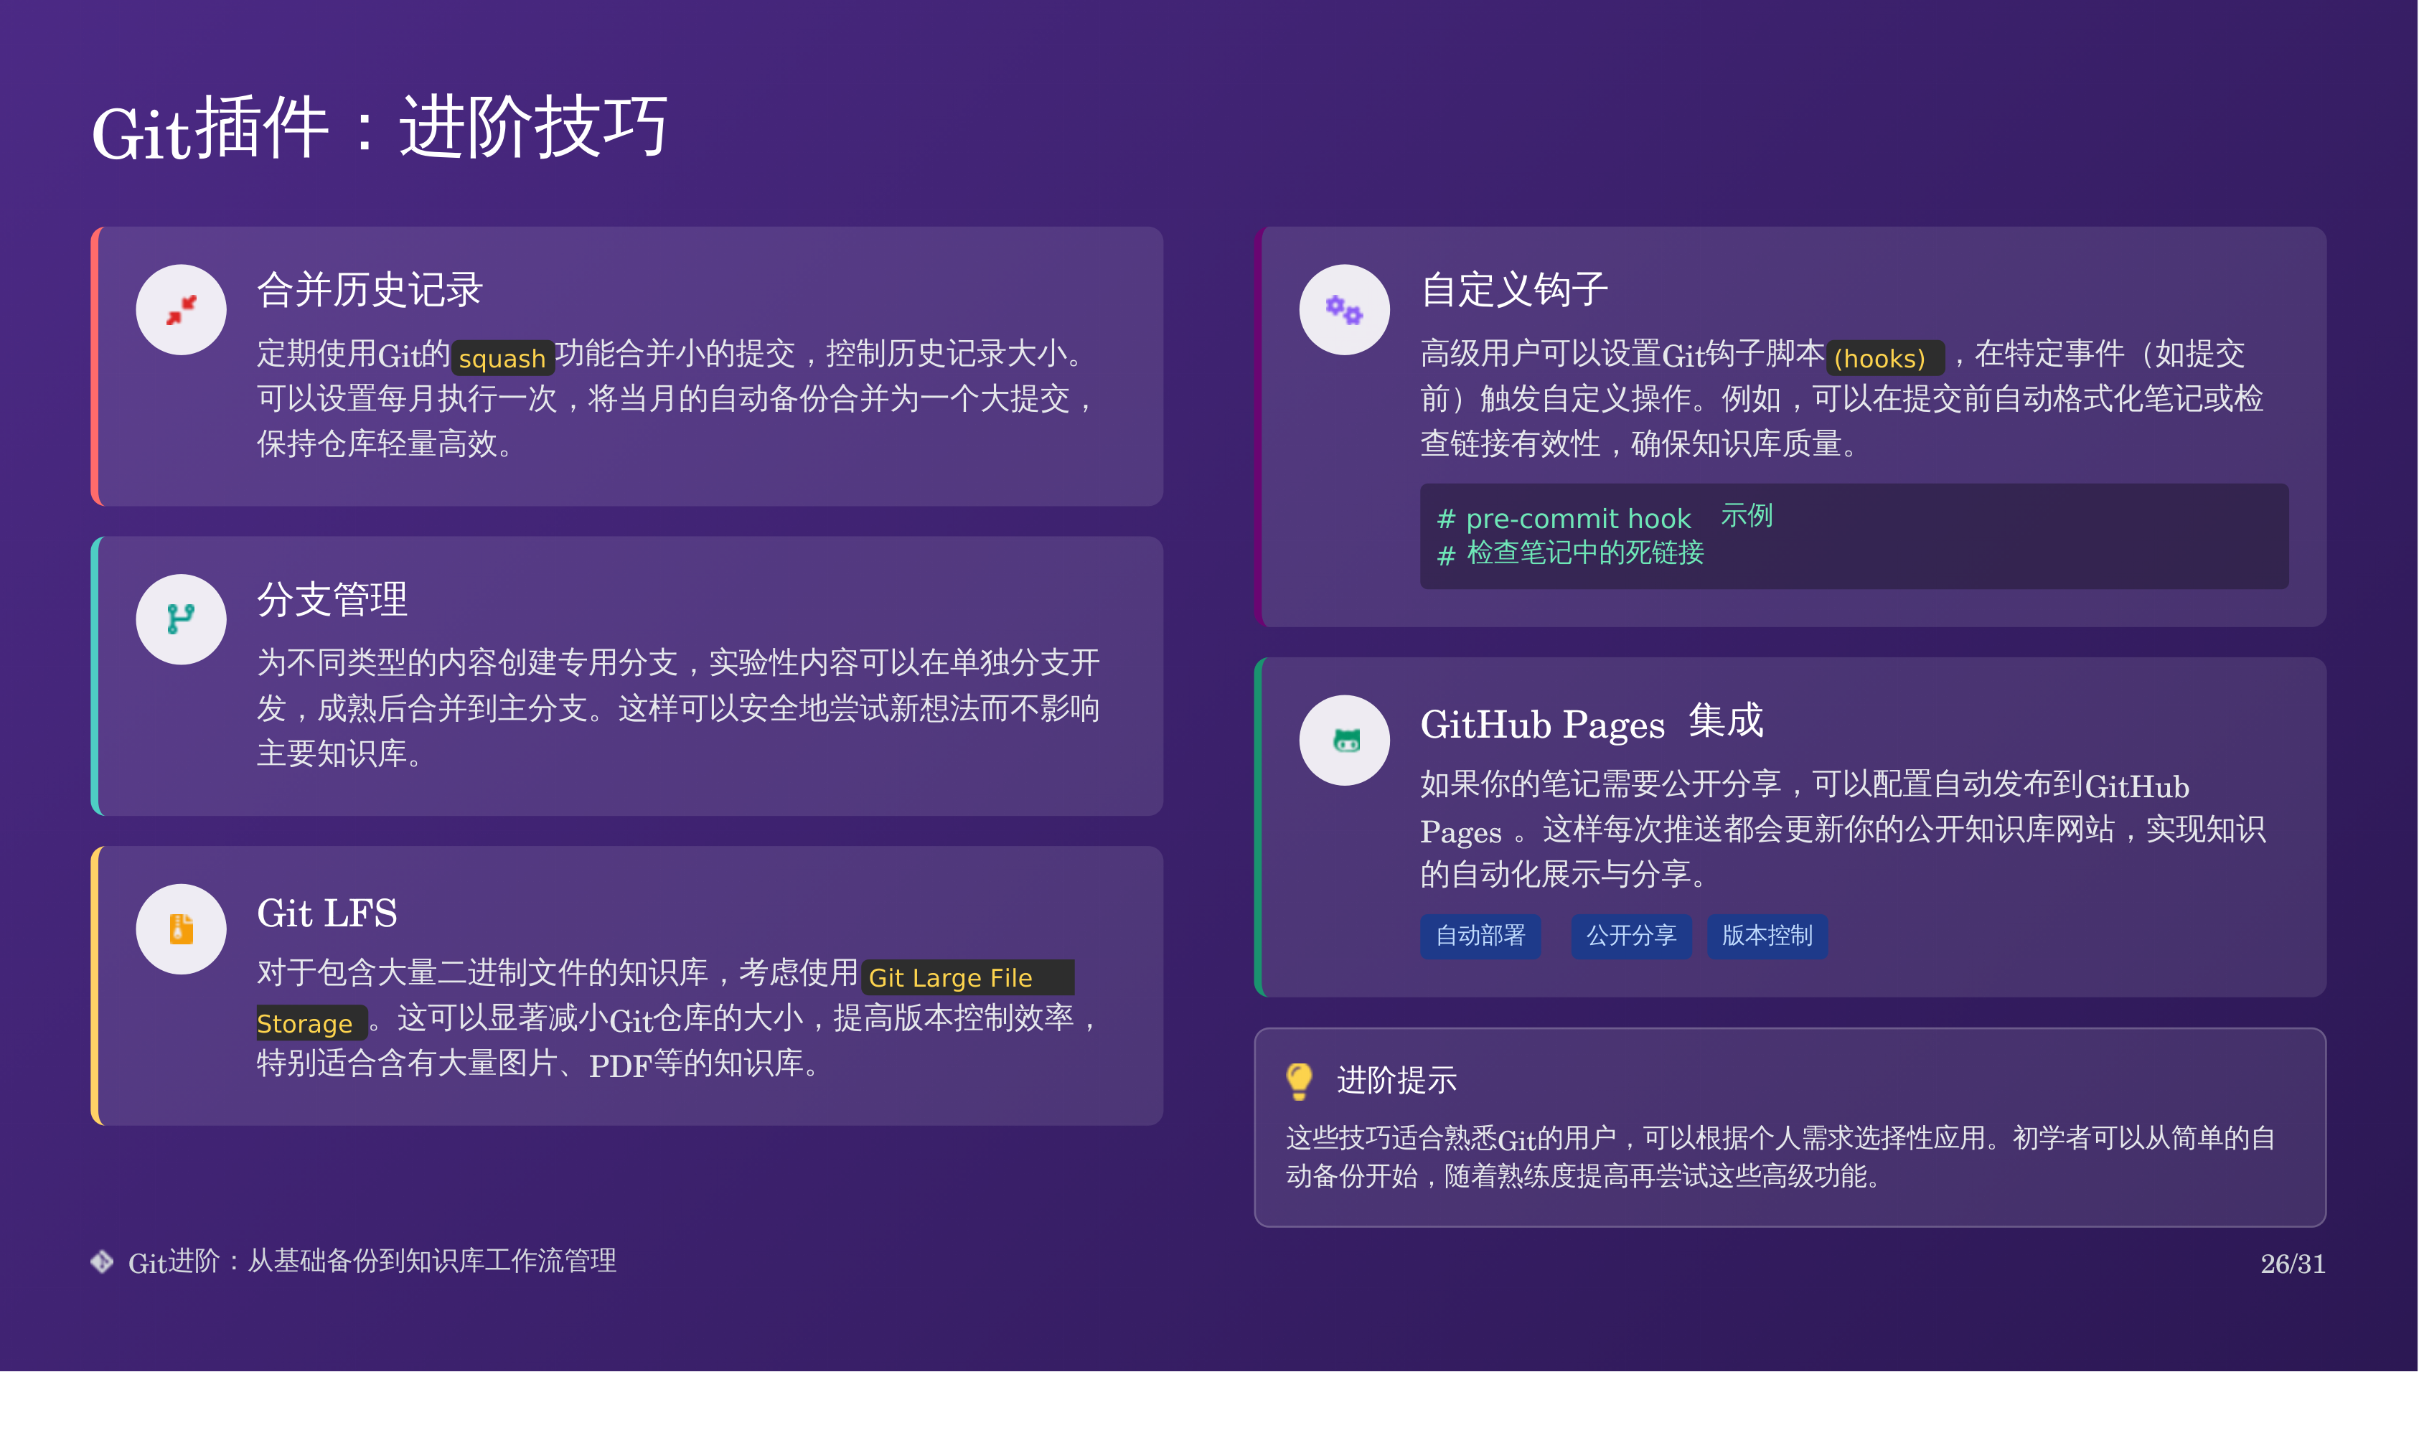Click the 合并历史记录 card heading
The width and height of the screenshot is (2419, 1438).
point(369,290)
